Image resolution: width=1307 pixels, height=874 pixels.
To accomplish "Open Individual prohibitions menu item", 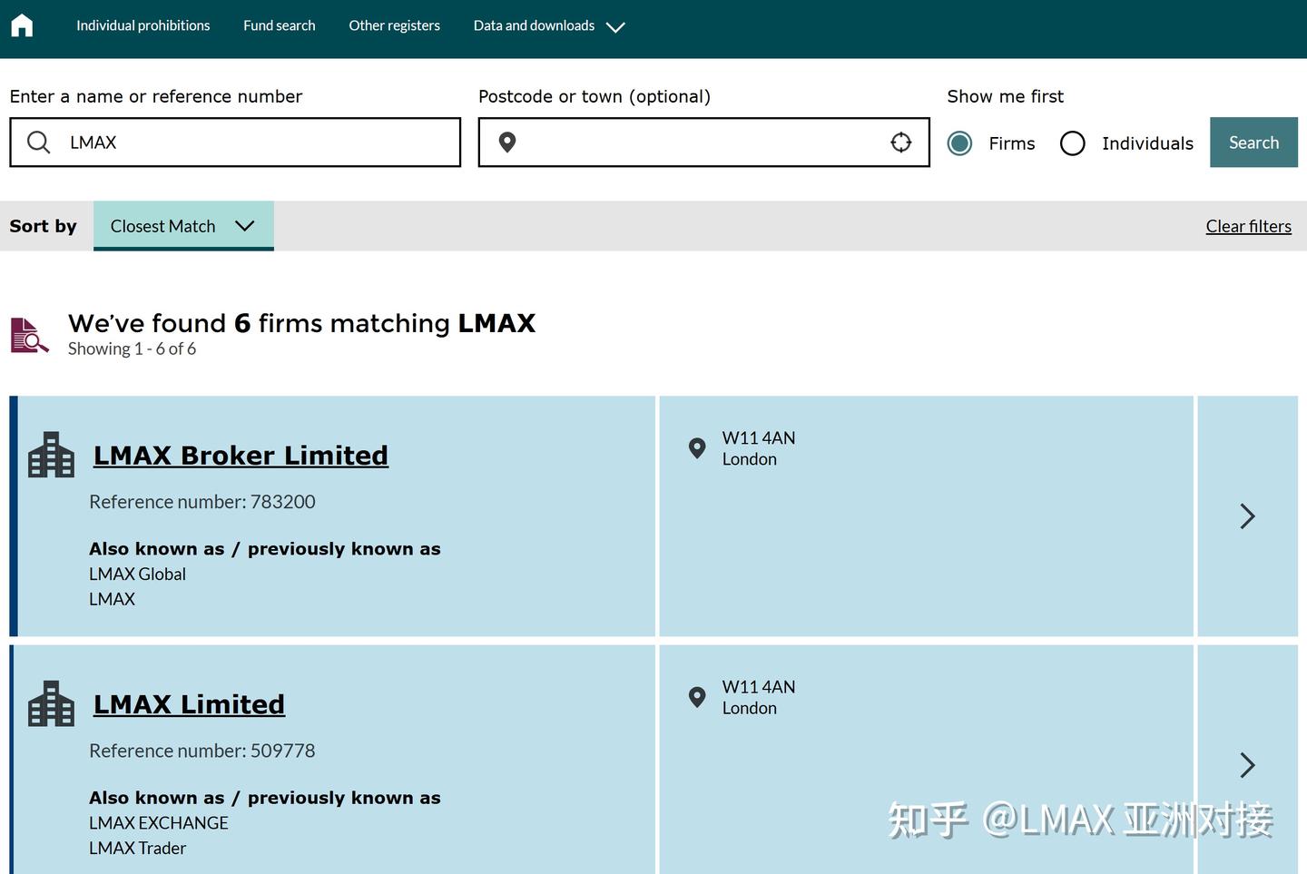I will [x=142, y=25].
